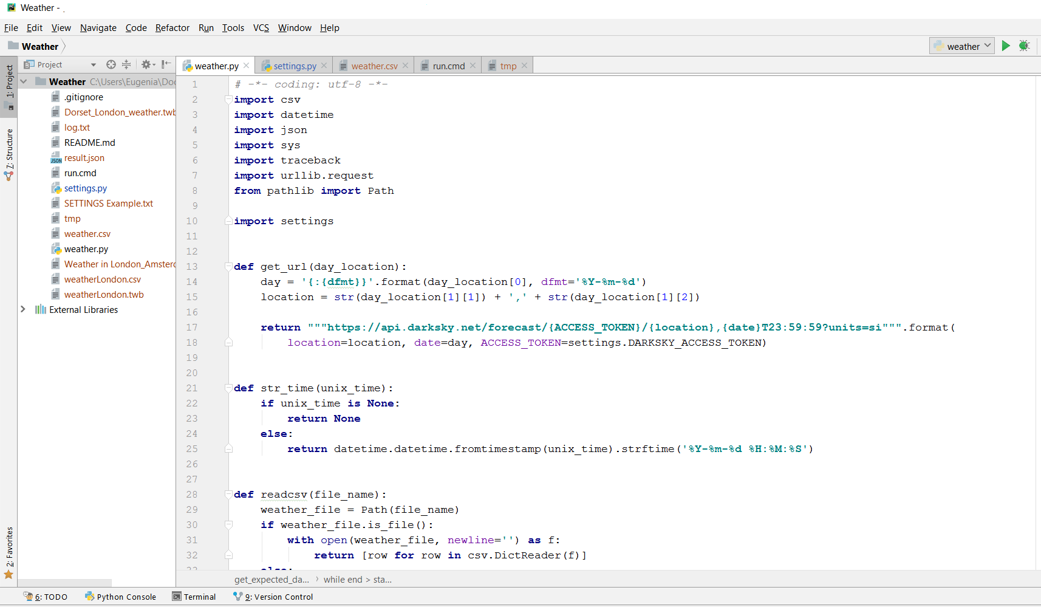Click the scroll from source target icon

(x=111, y=64)
